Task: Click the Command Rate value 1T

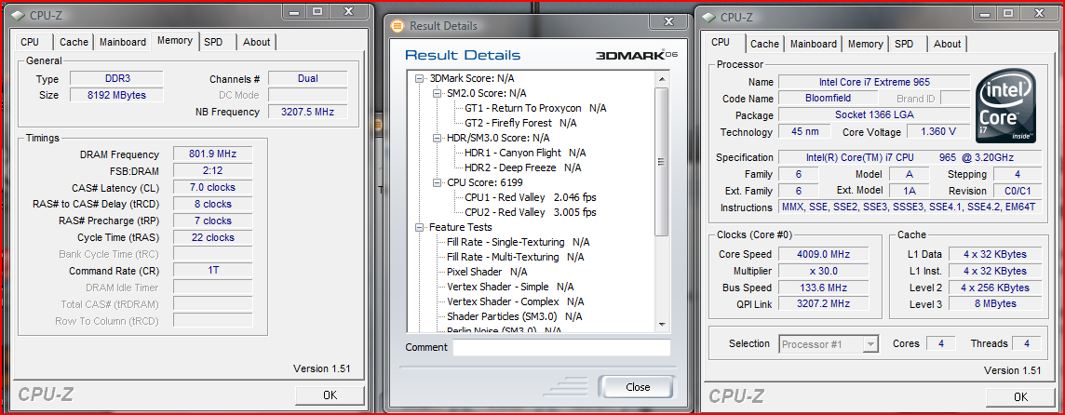Action: click(x=212, y=271)
